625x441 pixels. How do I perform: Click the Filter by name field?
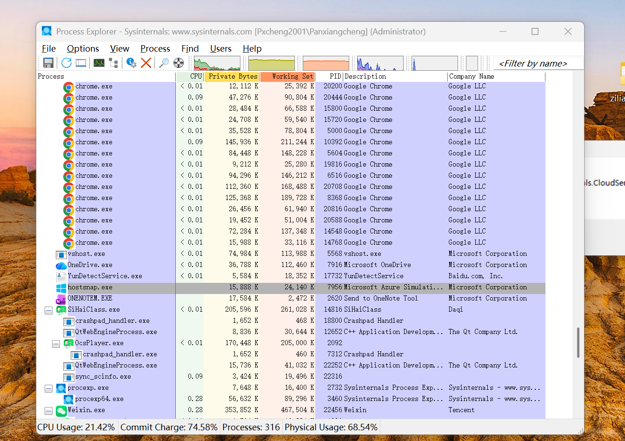tap(538, 64)
